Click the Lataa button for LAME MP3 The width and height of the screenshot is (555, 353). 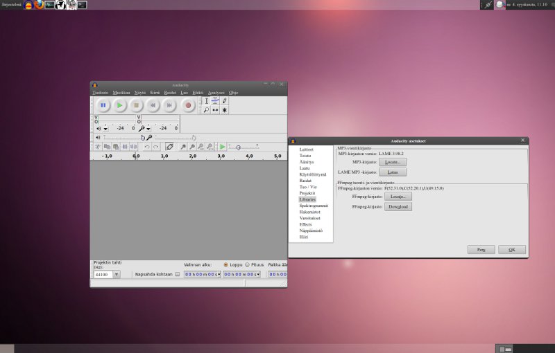tap(393, 172)
